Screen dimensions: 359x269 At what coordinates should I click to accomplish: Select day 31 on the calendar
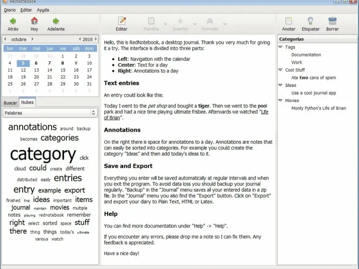coord(89,84)
